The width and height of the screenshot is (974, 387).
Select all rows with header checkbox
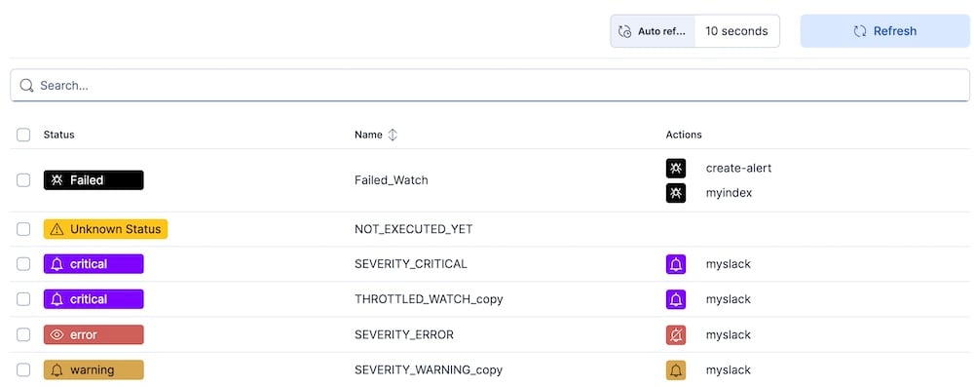coord(23,135)
